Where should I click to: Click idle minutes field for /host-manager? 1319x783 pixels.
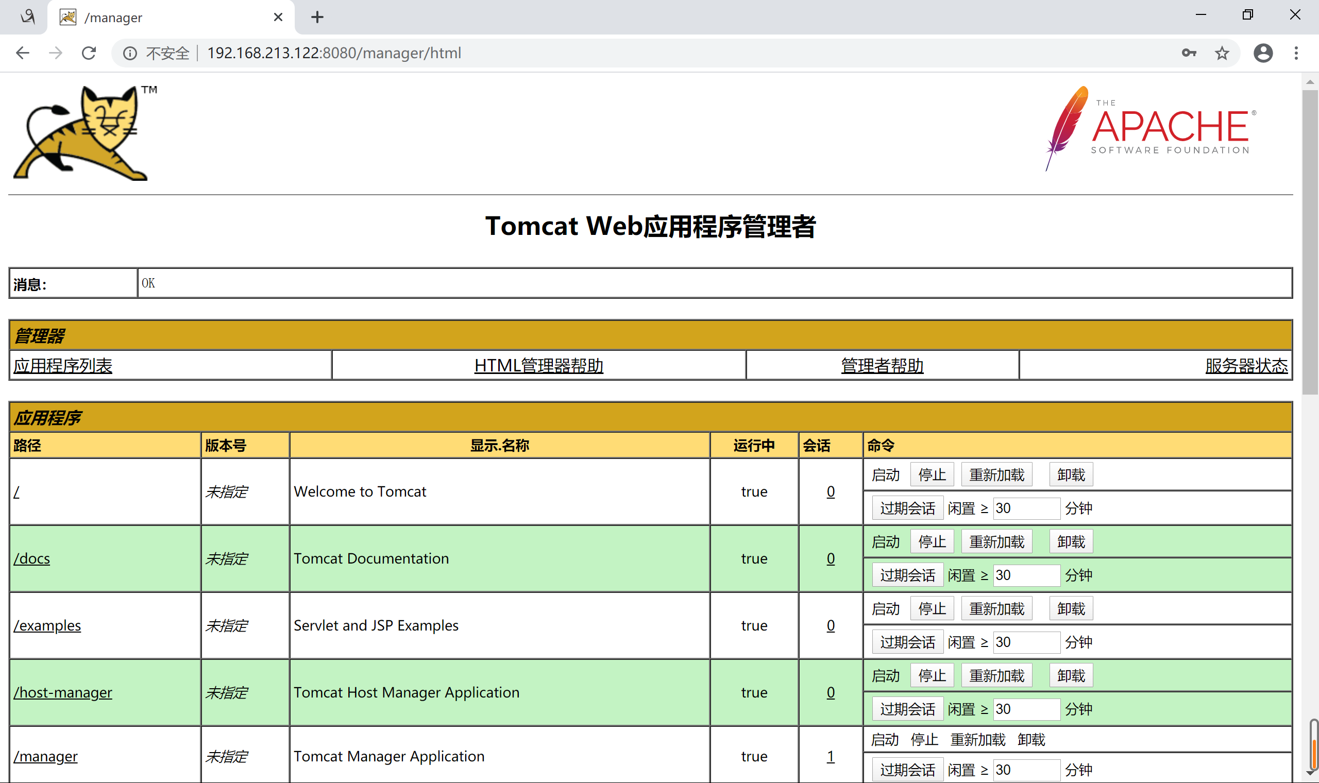click(x=1027, y=709)
